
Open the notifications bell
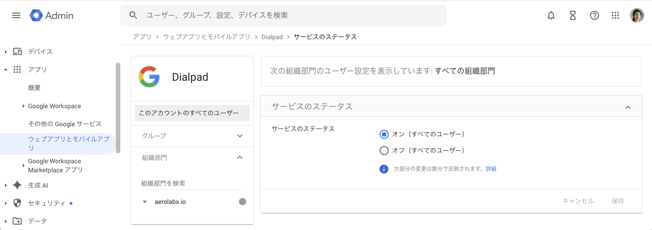pos(551,15)
